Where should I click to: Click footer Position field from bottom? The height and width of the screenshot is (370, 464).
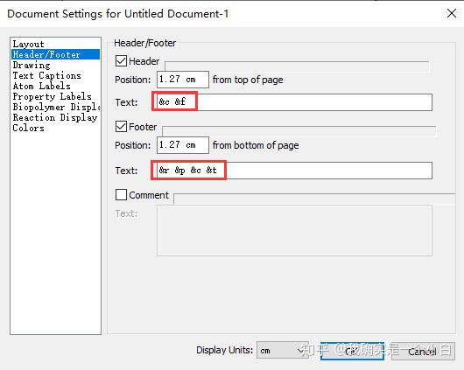pyautogui.click(x=183, y=145)
